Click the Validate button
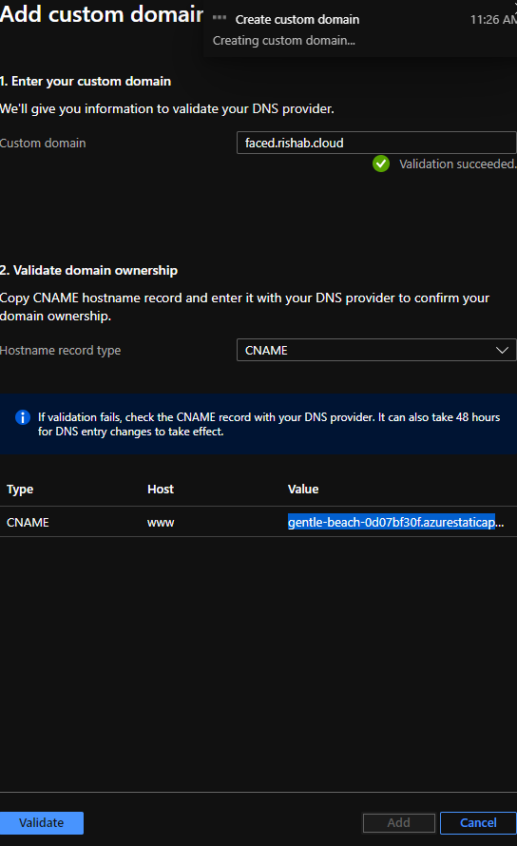 (42, 823)
